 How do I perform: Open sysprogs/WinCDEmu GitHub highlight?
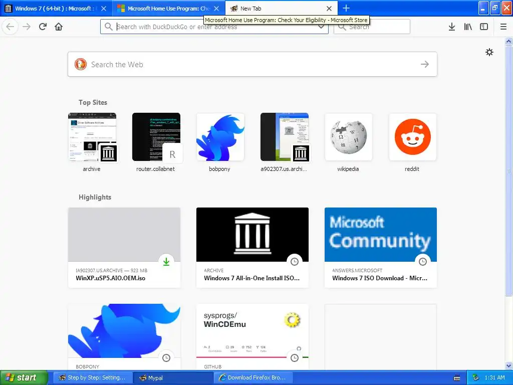pos(252,337)
